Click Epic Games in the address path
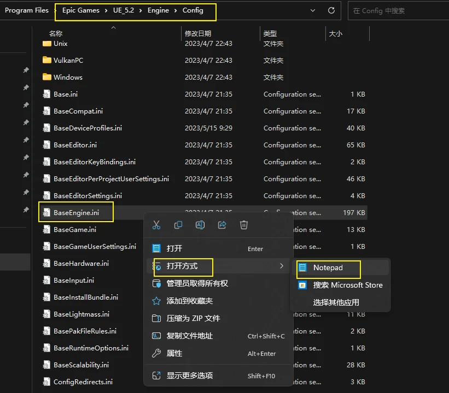This screenshot has width=449, height=393. [81, 10]
